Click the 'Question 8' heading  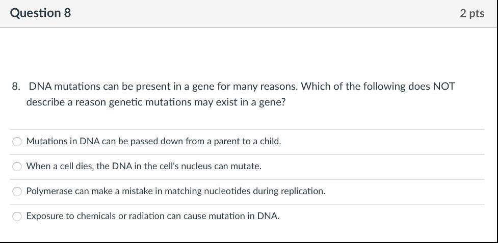point(40,13)
